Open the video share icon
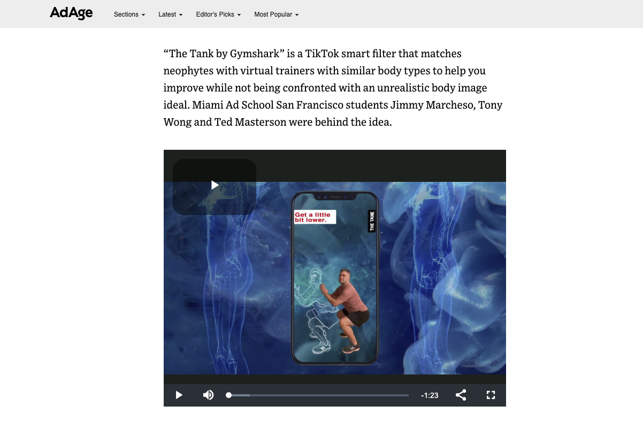The image size is (643, 421). coord(461,395)
